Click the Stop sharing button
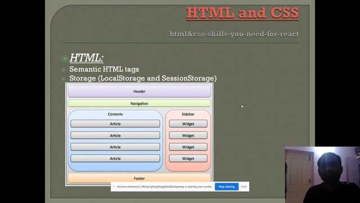The width and height of the screenshot is (360, 203). coord(226,187)
